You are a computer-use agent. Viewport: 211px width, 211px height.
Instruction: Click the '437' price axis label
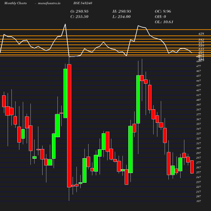click(198, 85)
